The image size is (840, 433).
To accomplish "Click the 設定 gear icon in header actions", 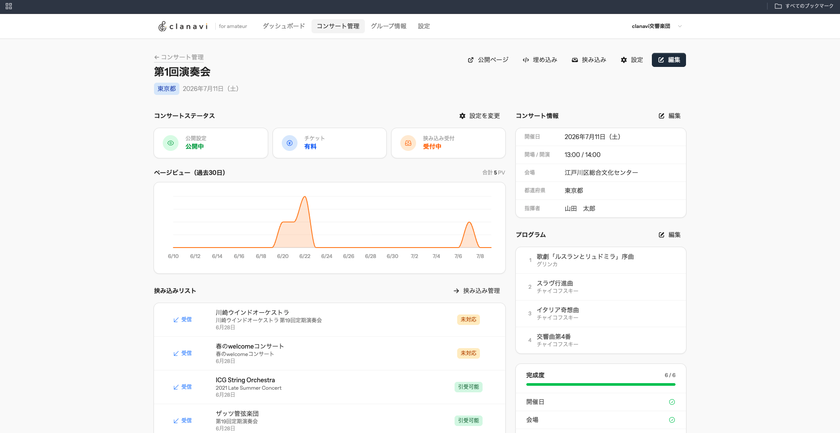I will tap(624, 60).
